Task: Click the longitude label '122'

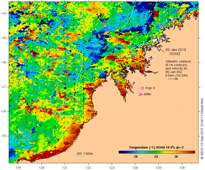Action: 88,167
